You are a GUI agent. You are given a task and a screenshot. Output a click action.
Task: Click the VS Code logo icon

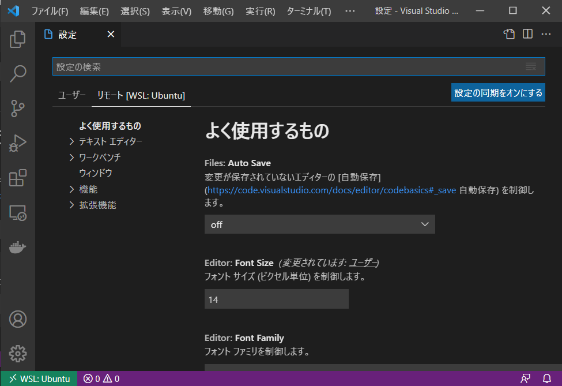coord(14,11)
